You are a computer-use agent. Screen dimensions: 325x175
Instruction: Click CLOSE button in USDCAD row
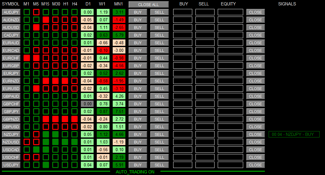(x=256, y=150)
